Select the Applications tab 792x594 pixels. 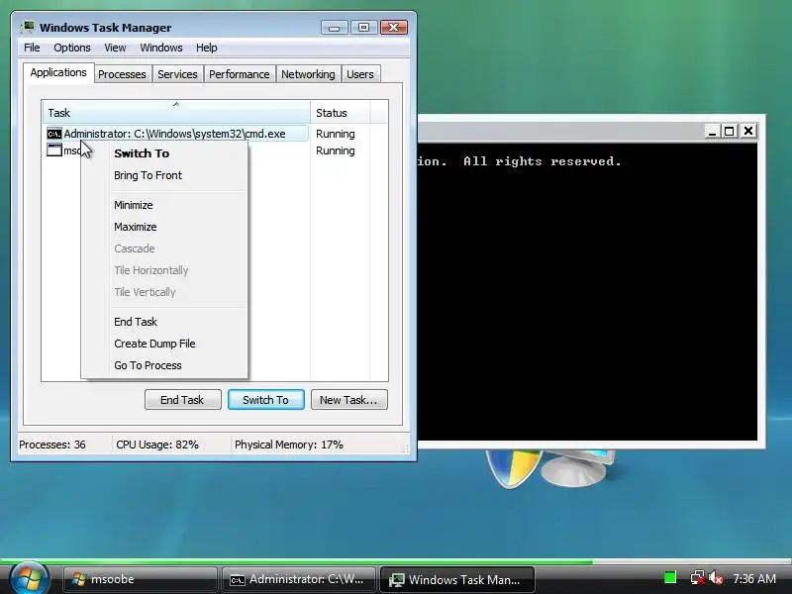click(x=58, y=72)
